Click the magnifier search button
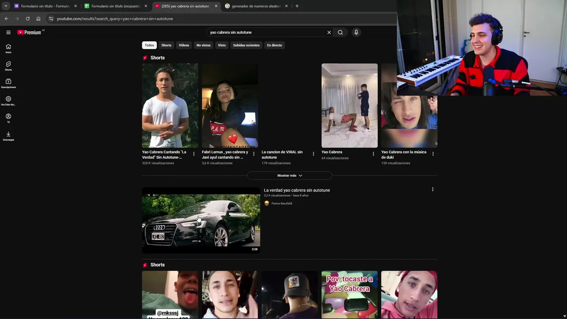Viewport: 567px width, 319px height. click(340, 32)
